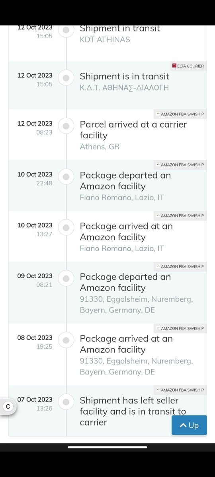Click Amazon FBA Swiship badge on 10 Oct 22:48 entry
Screen dimensions: 215x477
point(180,165)
